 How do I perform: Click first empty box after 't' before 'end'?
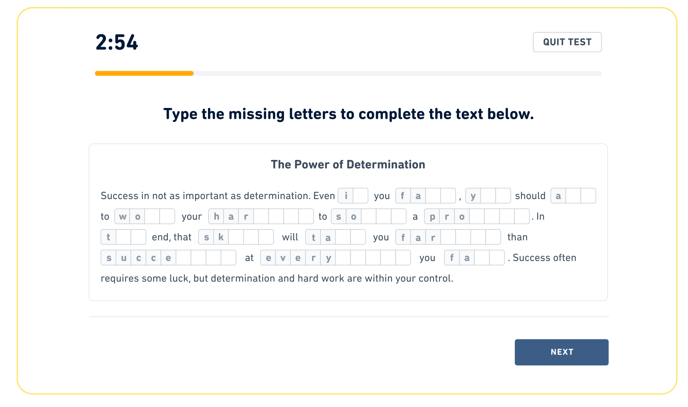pyautogui.click(x=123, y=237)
